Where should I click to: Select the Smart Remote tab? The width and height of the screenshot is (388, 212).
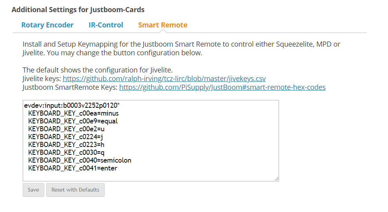point(163,25)
